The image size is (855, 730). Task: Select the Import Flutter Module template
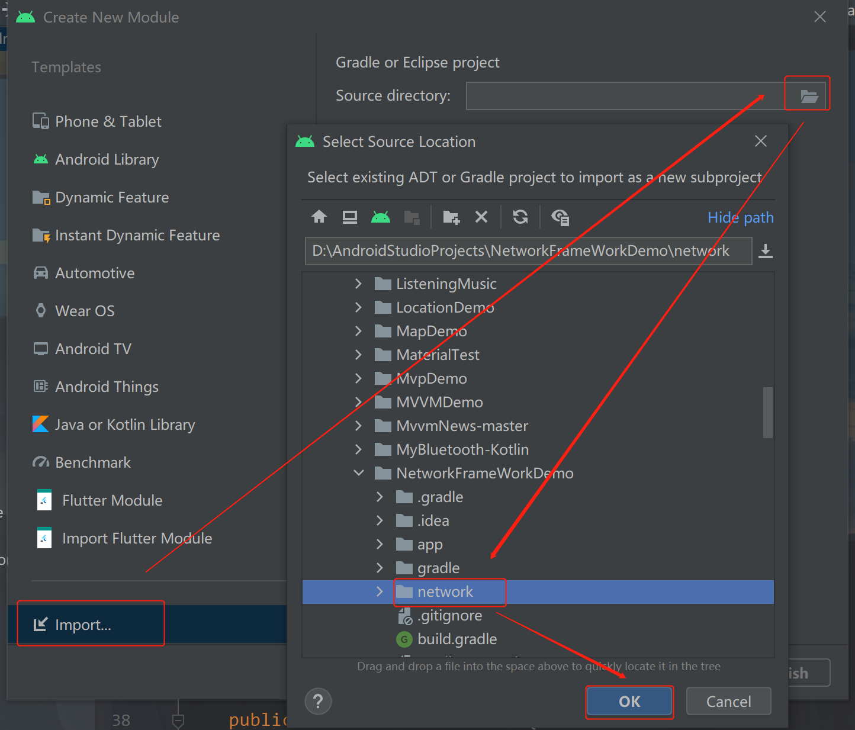pyautogui.click(x=124, y=538)
